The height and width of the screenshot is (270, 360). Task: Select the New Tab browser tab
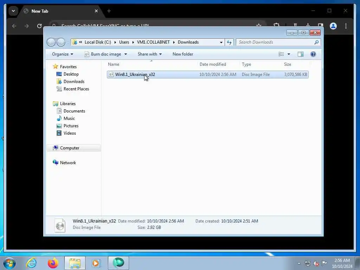[60, 11]
